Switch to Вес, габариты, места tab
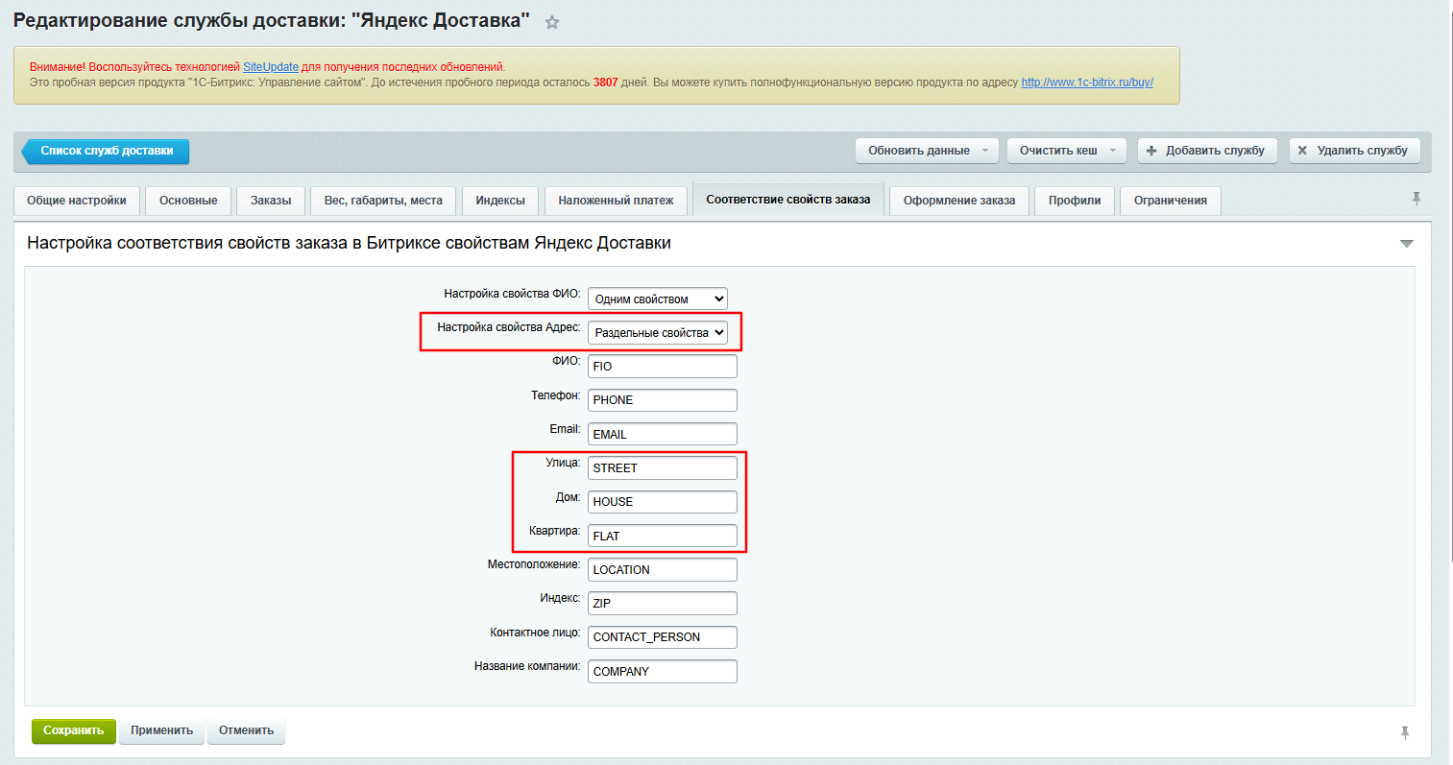Image resolution: width=1453 pixels, height=765 pixels. click(383, 201)
